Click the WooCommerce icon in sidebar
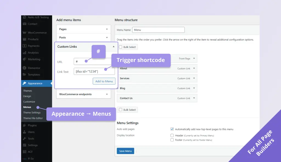The height and width of the screenshot is (162, 281). coord(25,33)
